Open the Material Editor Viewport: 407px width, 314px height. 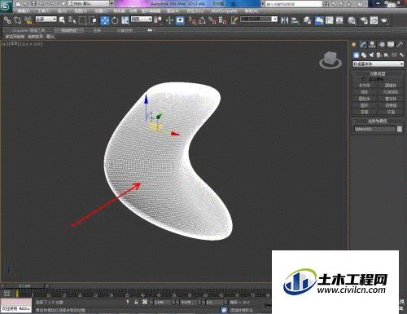pyautogui.click(x=352, y=20)
